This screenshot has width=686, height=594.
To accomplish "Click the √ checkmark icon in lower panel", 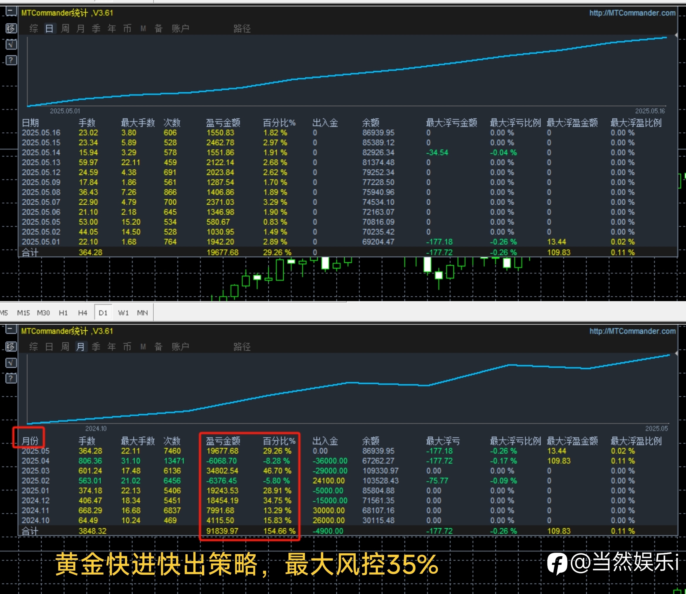I will (x=11, y=362).
